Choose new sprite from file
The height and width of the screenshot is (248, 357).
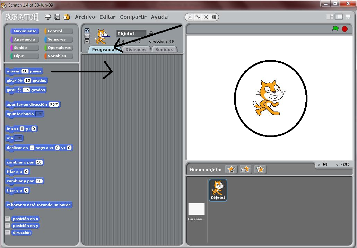[x=245, y=169]
